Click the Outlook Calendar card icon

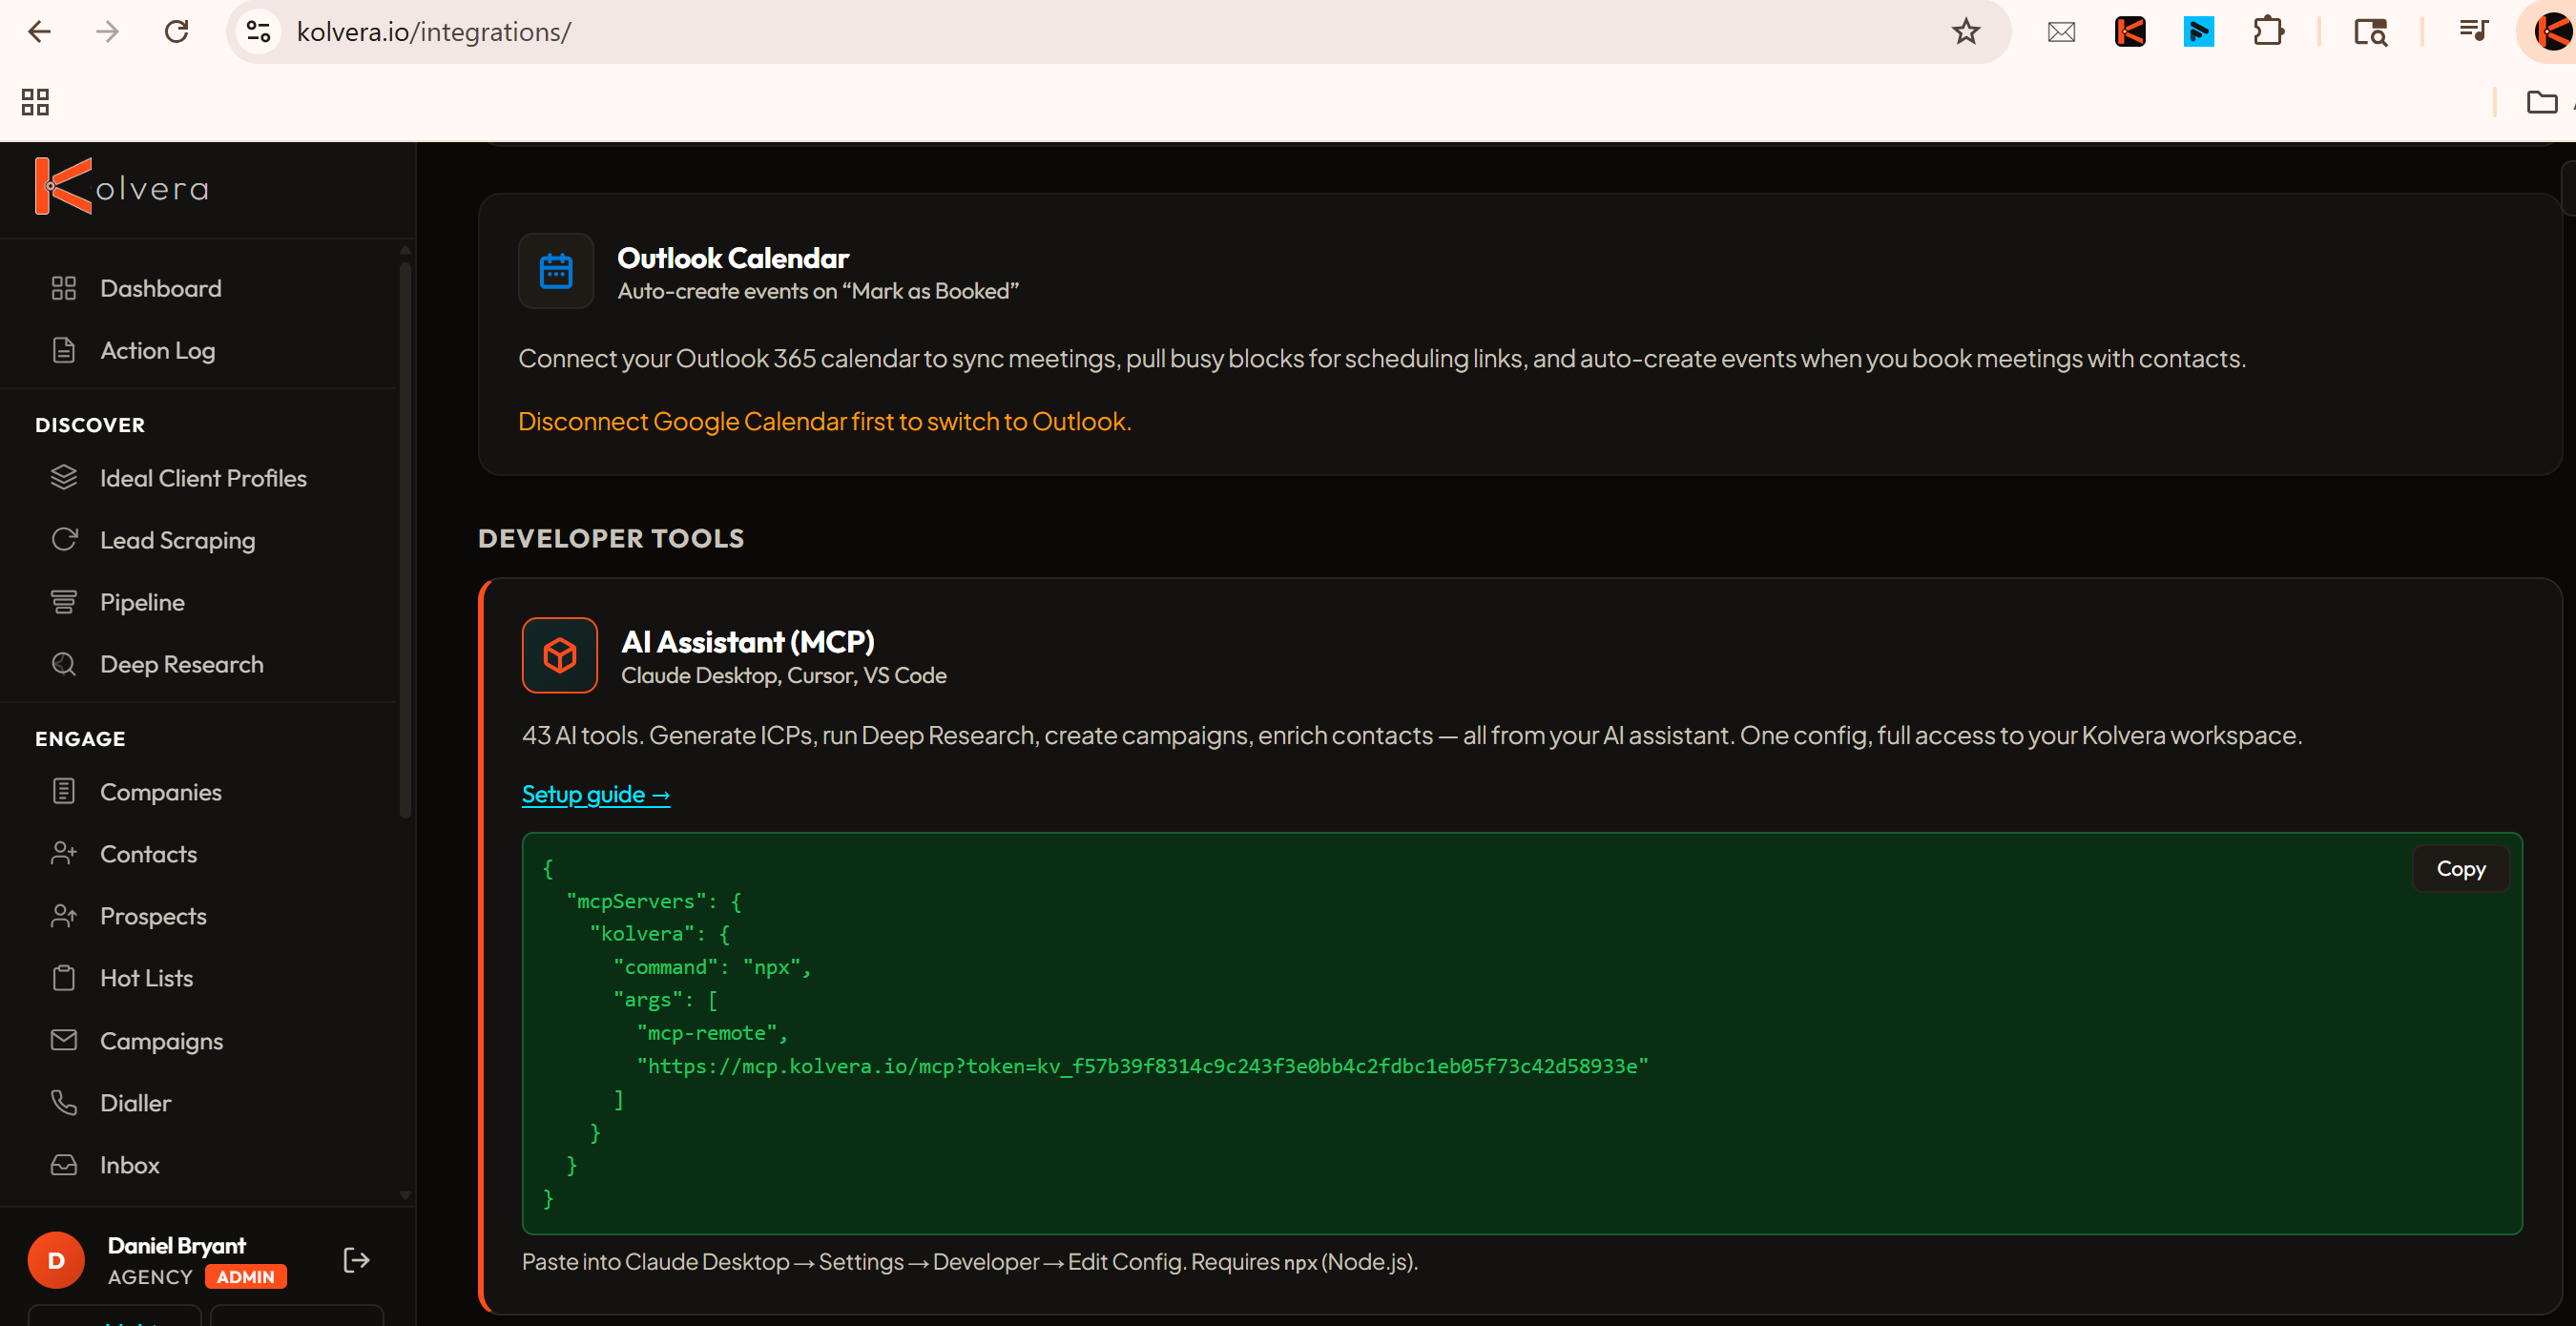[x=556, y=271]
